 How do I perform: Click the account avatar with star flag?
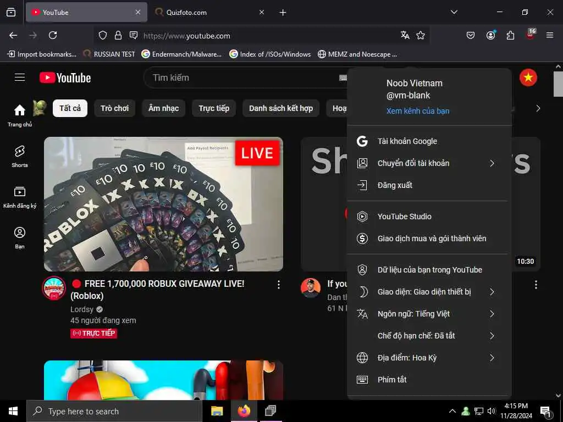point(528,77)
